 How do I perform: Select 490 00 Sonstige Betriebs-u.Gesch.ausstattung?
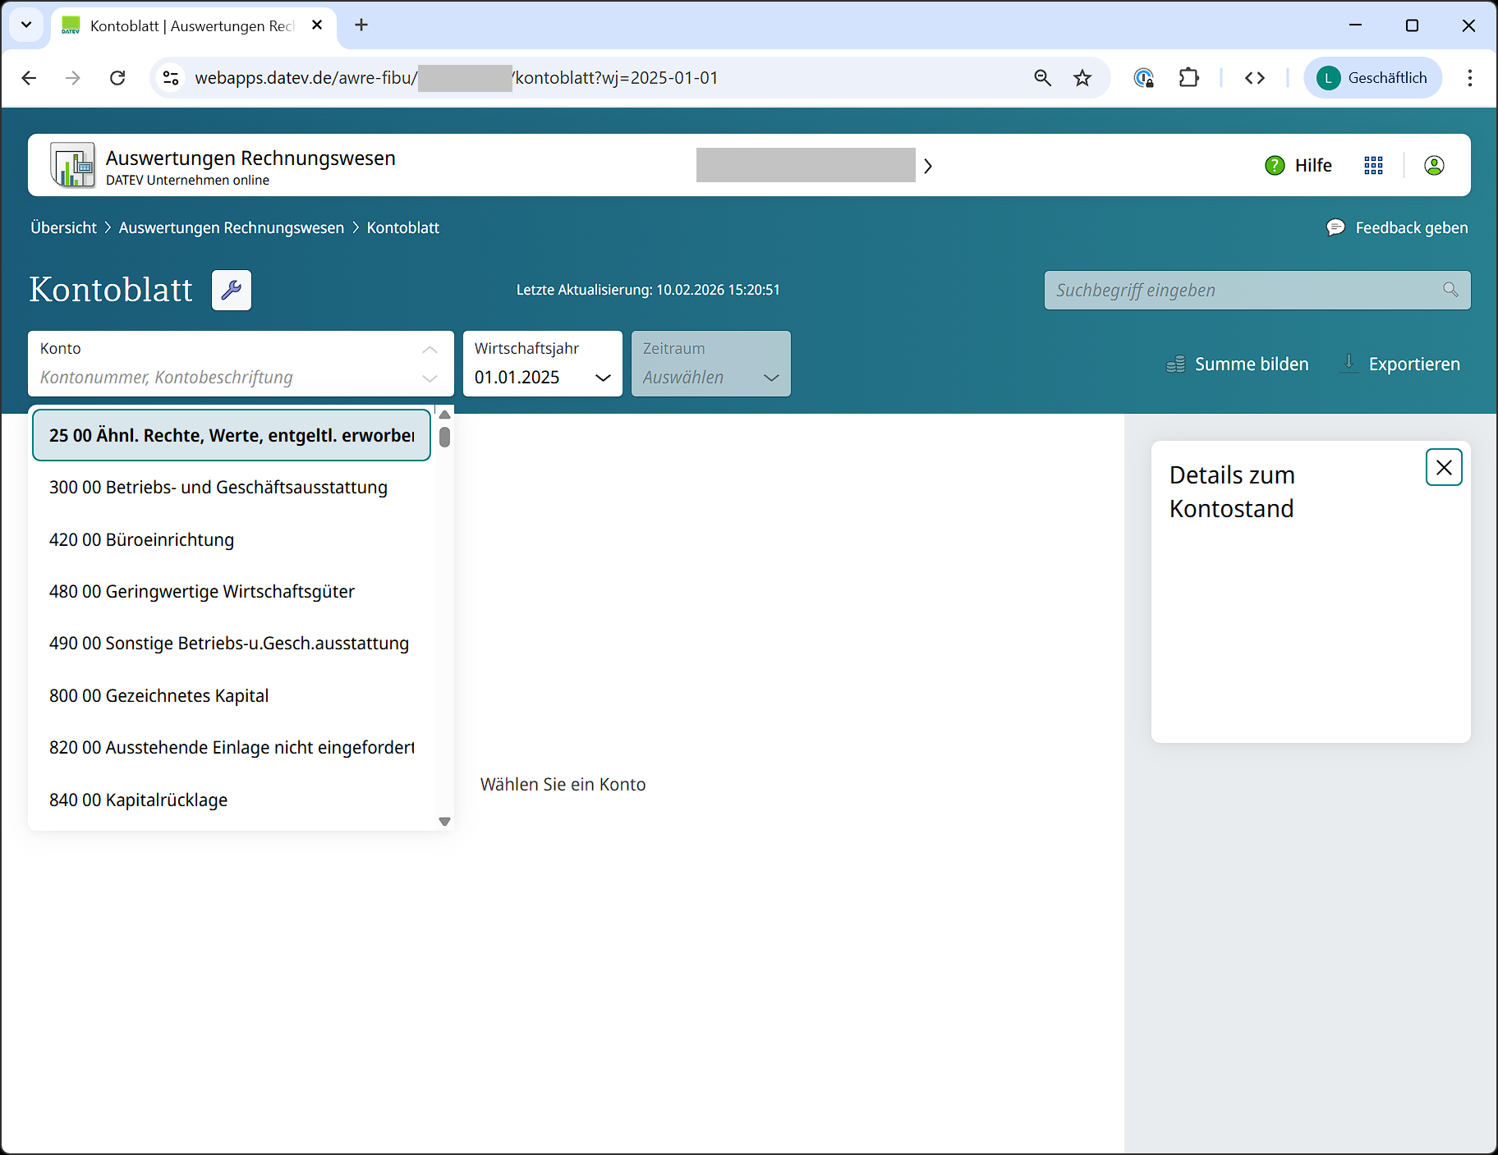232,644
